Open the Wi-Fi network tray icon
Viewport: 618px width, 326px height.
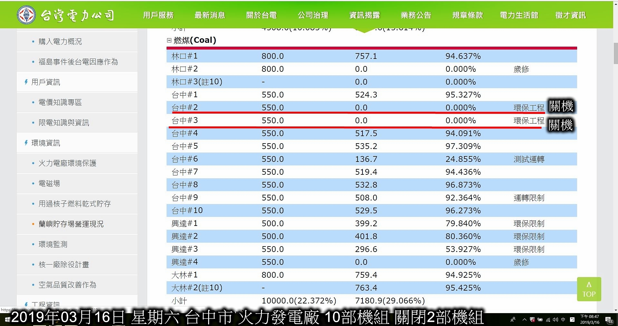pos(548,320)
